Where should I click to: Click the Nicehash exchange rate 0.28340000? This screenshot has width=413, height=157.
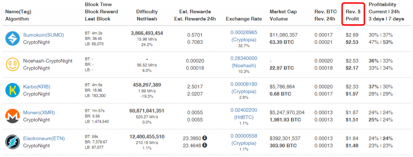coord(244,58)
